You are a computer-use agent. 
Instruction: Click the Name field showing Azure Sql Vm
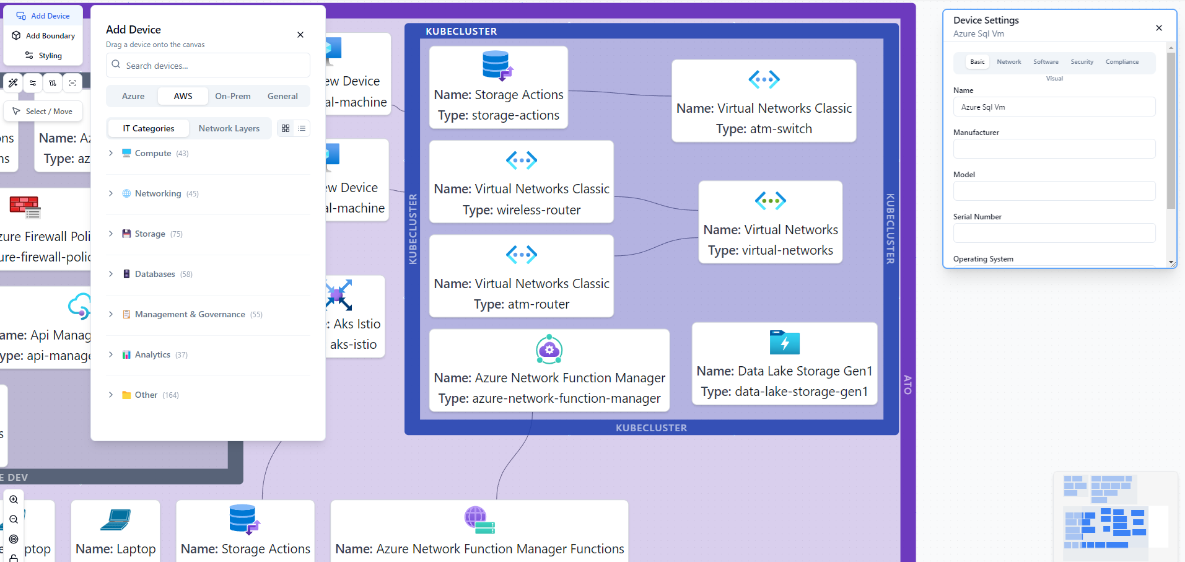coord(1054,107)
